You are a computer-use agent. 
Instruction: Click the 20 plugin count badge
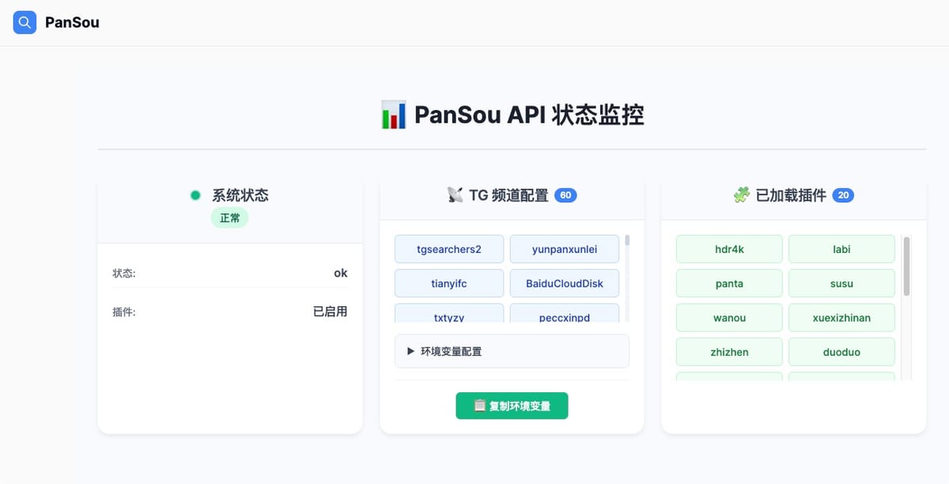coord(843,195)
